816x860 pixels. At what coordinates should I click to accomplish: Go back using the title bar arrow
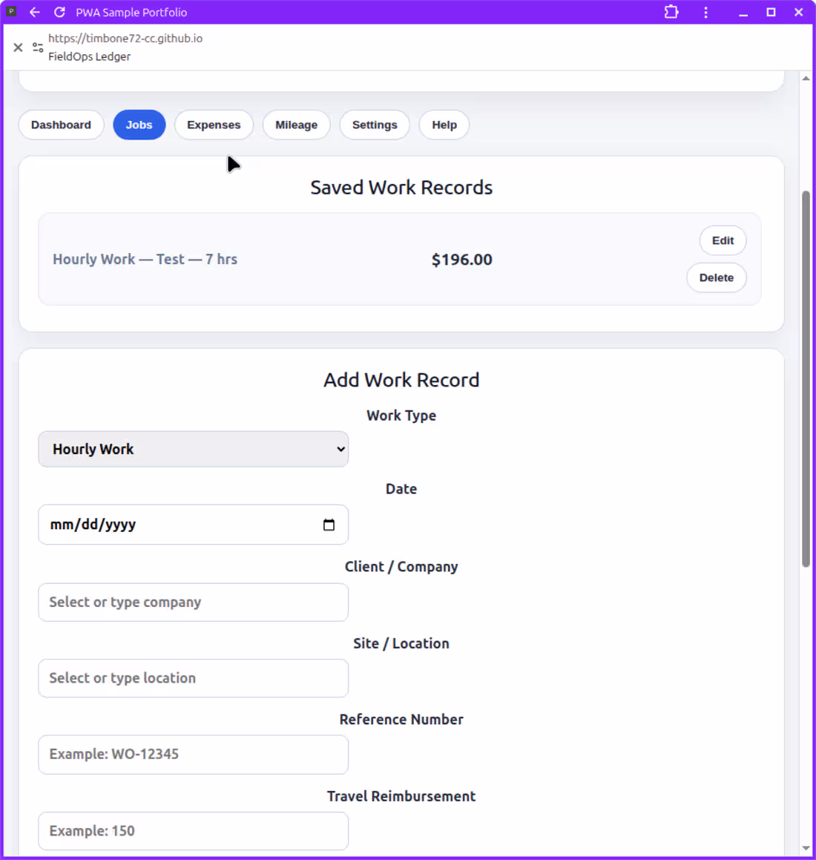(x=35, y=12)
